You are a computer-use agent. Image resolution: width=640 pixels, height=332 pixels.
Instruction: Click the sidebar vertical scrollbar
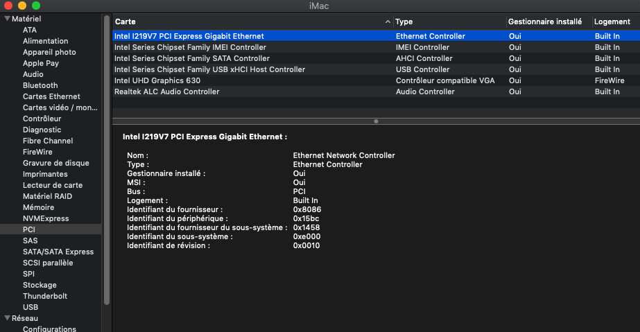point(107,160)
